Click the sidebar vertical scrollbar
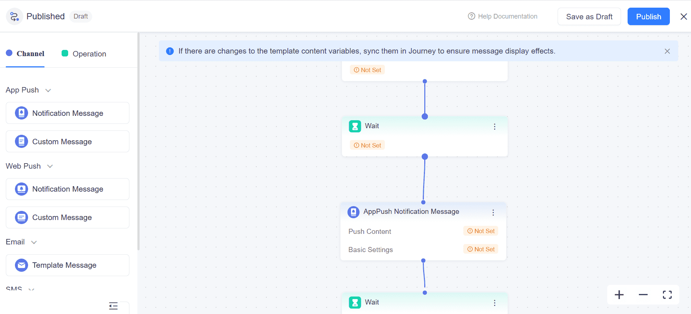This screenshot has width=691, height=314. click(x=138, y=141)
